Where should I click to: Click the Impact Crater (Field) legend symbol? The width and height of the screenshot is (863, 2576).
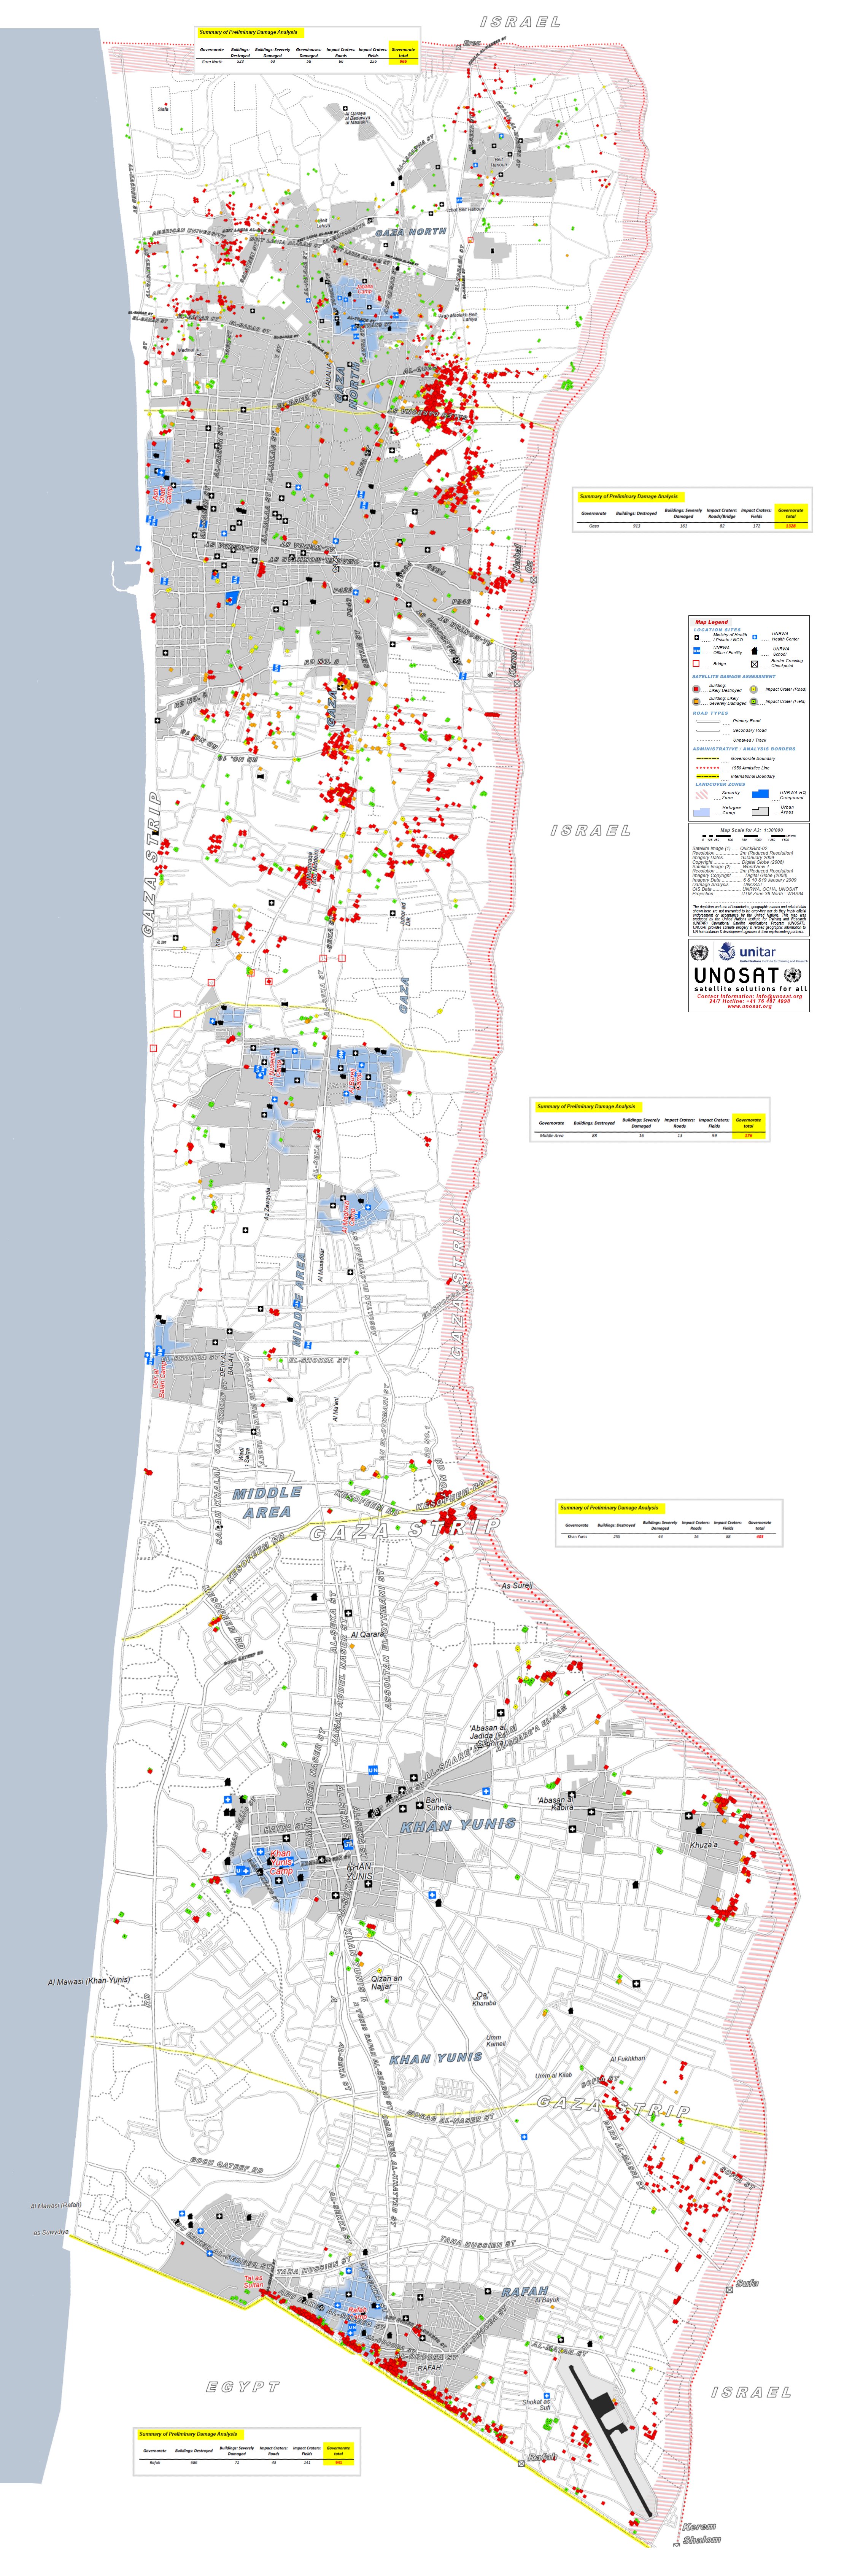(754, 702)
